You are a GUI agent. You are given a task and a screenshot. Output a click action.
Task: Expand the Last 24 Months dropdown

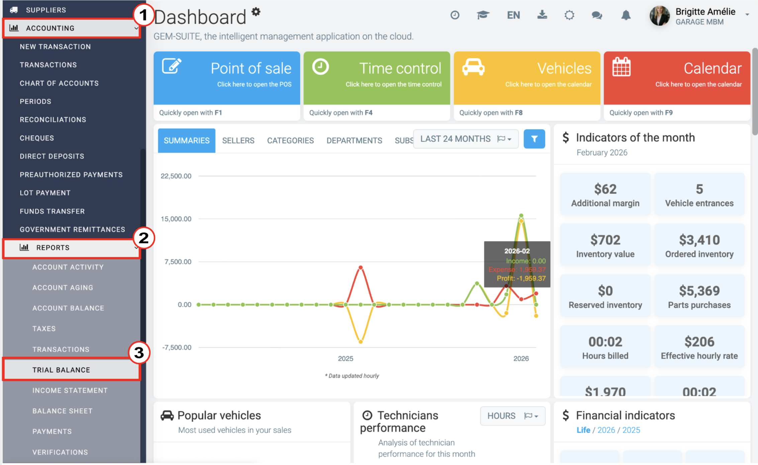click(466, 139)
